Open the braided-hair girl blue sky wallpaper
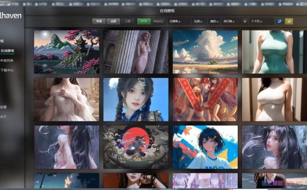 pos(136,100)
